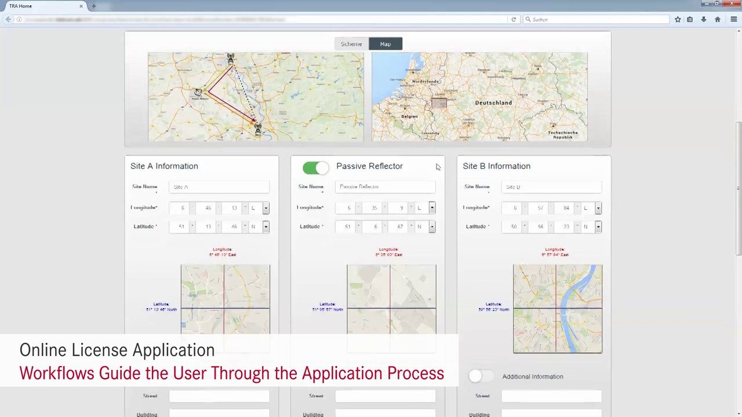This screenshot has height=417, width=742.
Task: Edit Passive Reflector site name field
Action: (385, 186)
